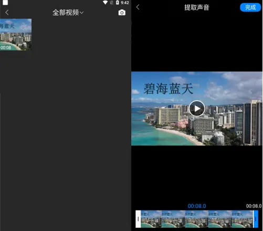This screenshot has width=263, height=231.
Task: Play the 碧海蓝天 video preview
Action: [x=197, y=109]
